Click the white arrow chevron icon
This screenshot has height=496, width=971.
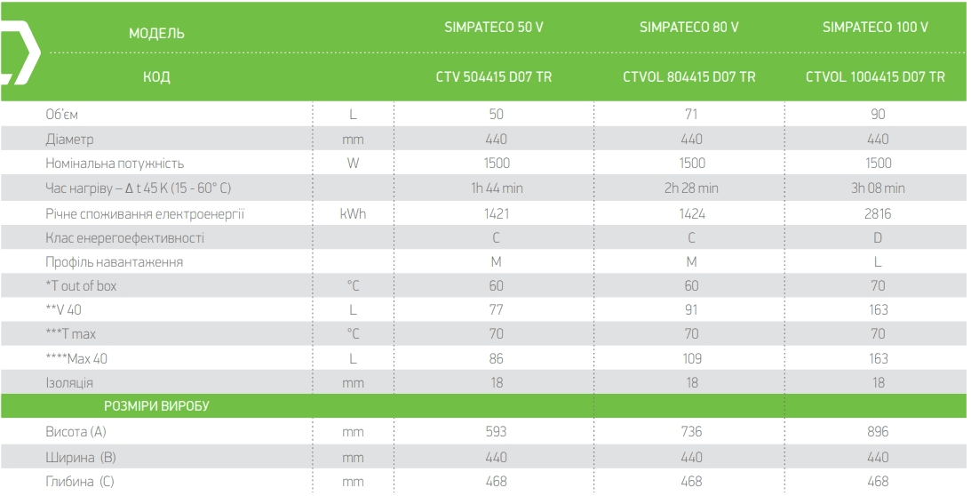coord(19,52)
